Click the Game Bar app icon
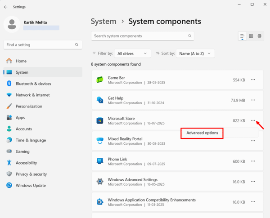 100,80
